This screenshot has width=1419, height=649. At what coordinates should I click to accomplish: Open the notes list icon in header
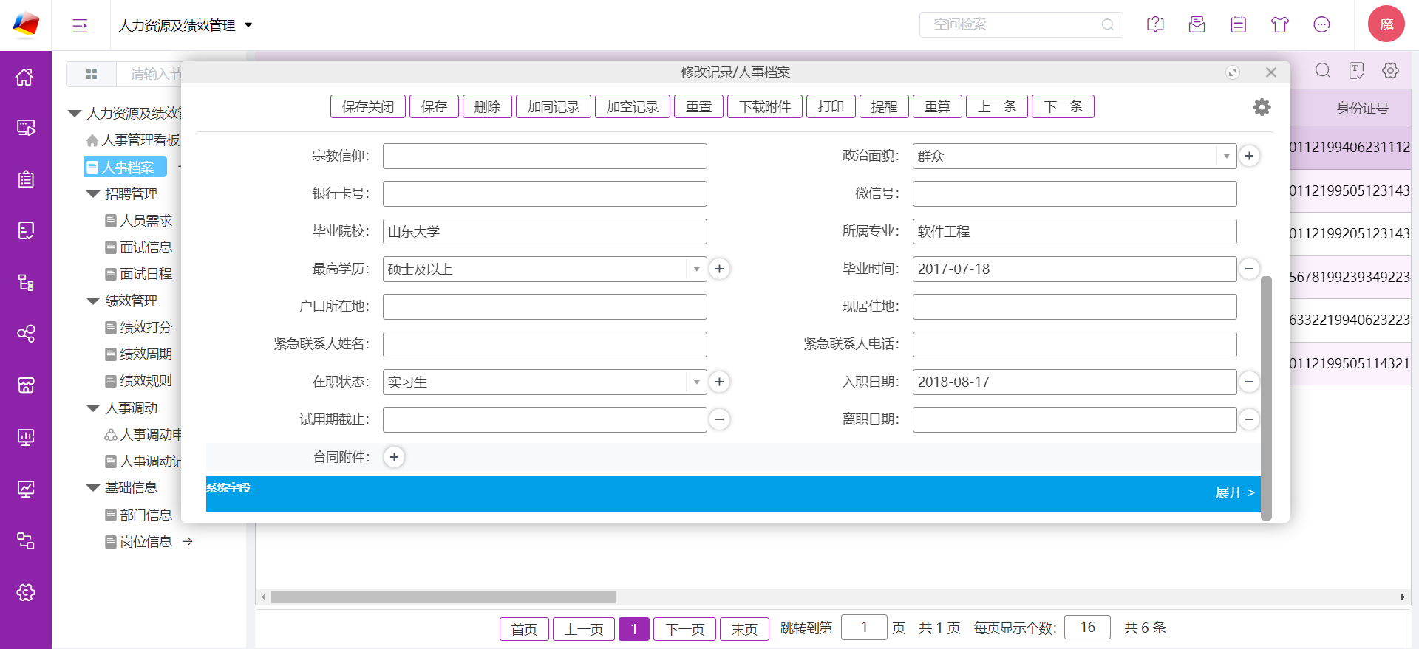1238,24
